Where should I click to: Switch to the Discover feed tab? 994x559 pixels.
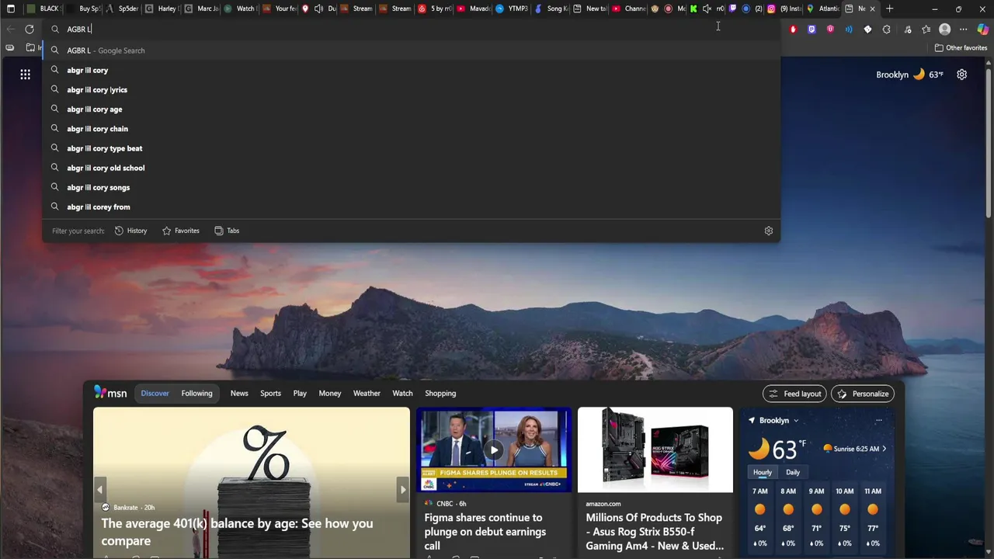155,394
